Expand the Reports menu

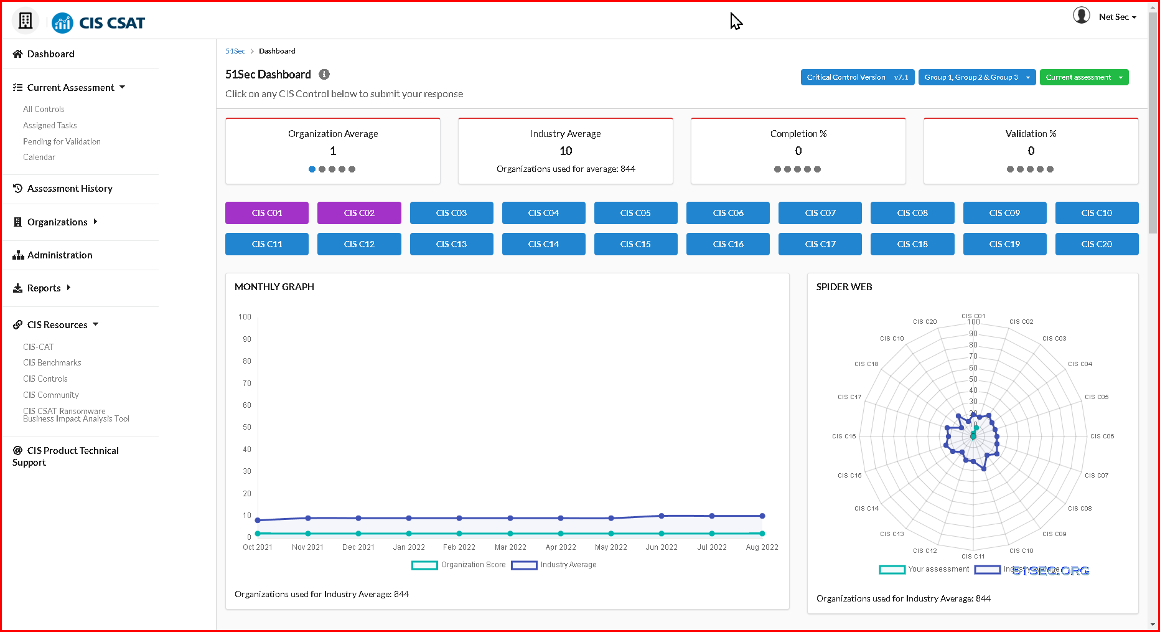68,288
